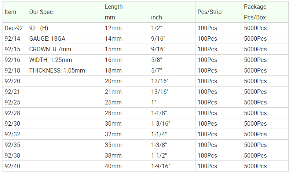
Task: Select the inch subheader cell
Action: click(x=172, y=17)
